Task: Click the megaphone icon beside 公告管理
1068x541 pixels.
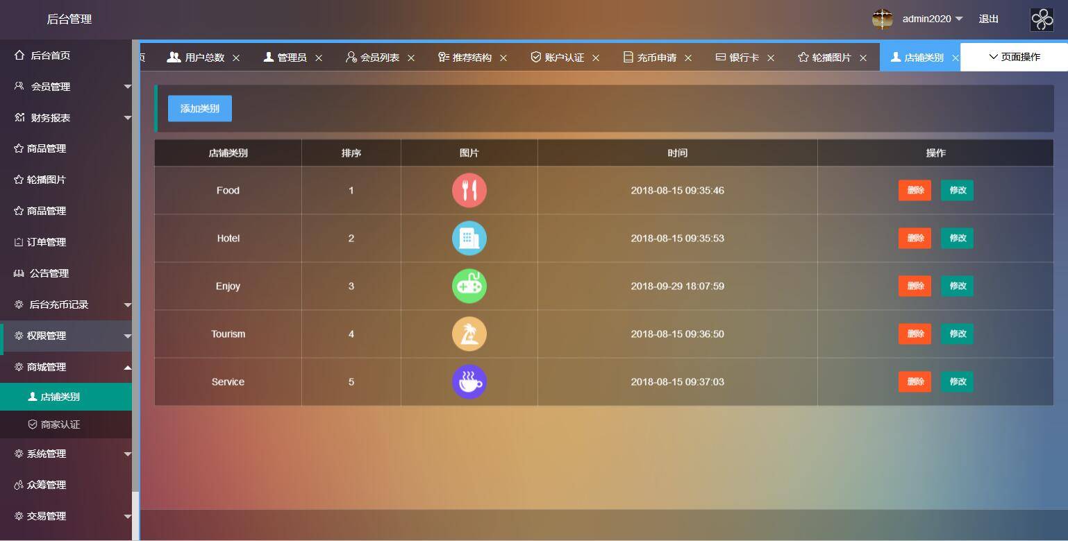Action: tap(19, 273)
